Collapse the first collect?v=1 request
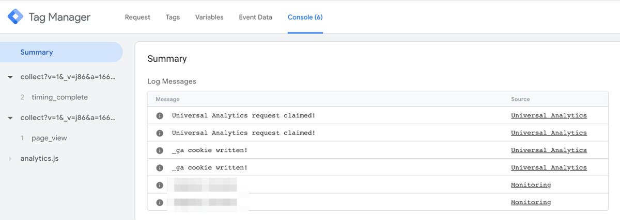 click(x=10, y=77)
